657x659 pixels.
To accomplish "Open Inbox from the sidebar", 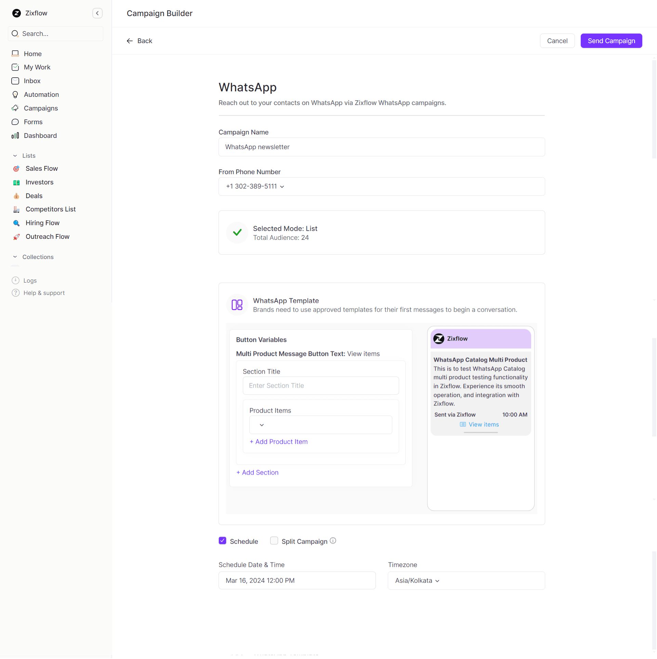I will pos(32,81).
